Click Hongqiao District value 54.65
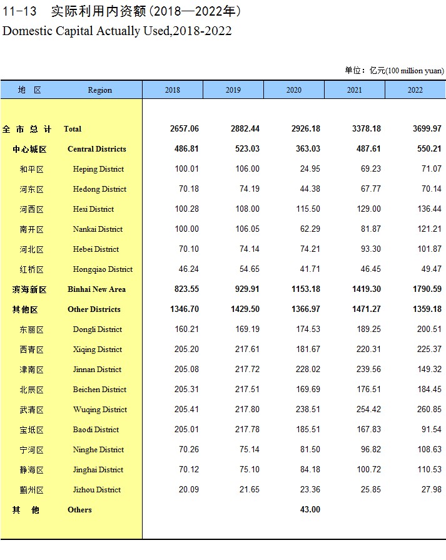 (250, 269)
